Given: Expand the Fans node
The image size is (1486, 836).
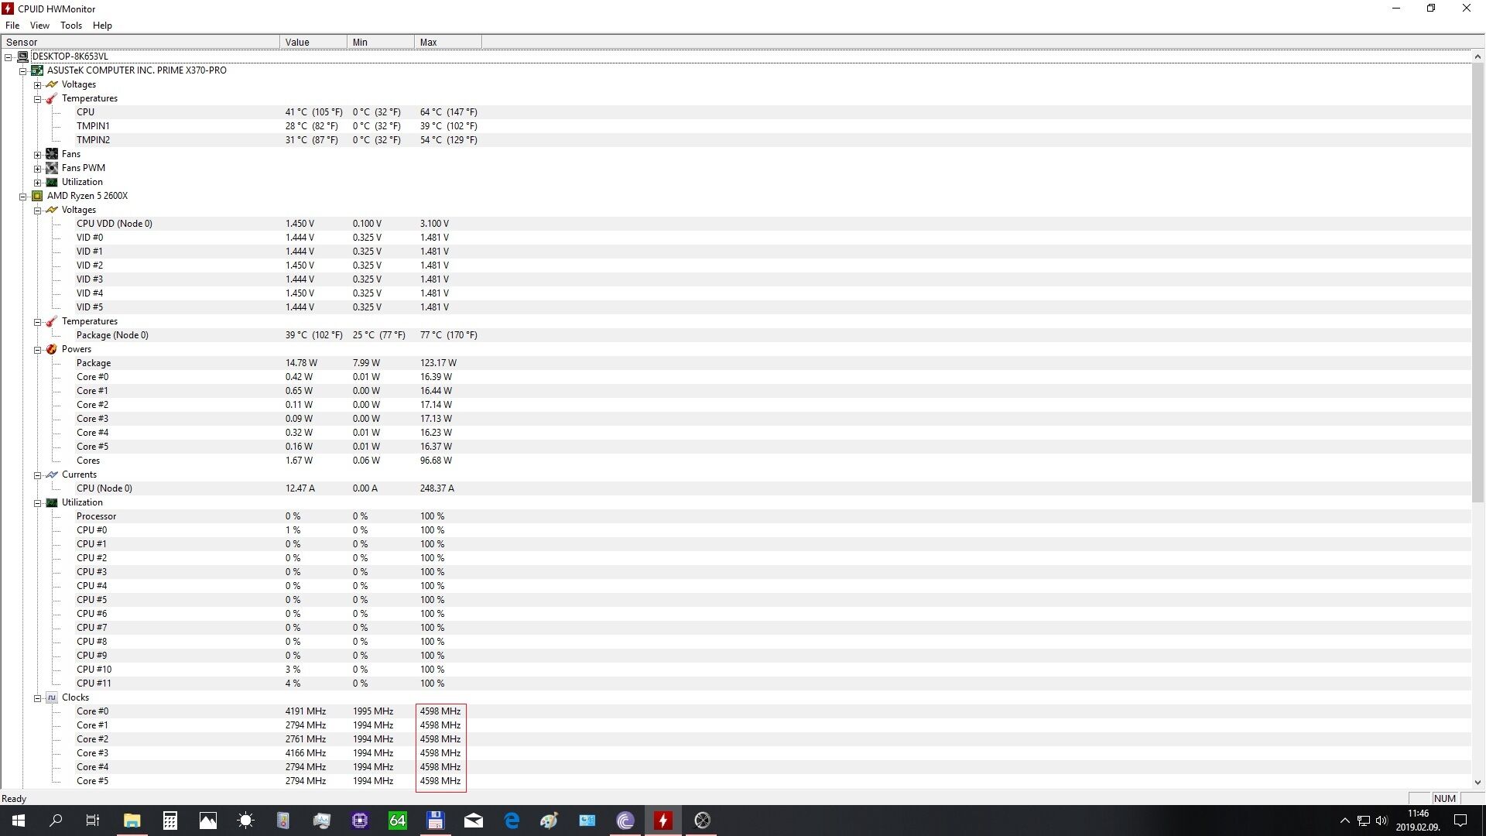Looking at the screenshot, I should point(37,154).
